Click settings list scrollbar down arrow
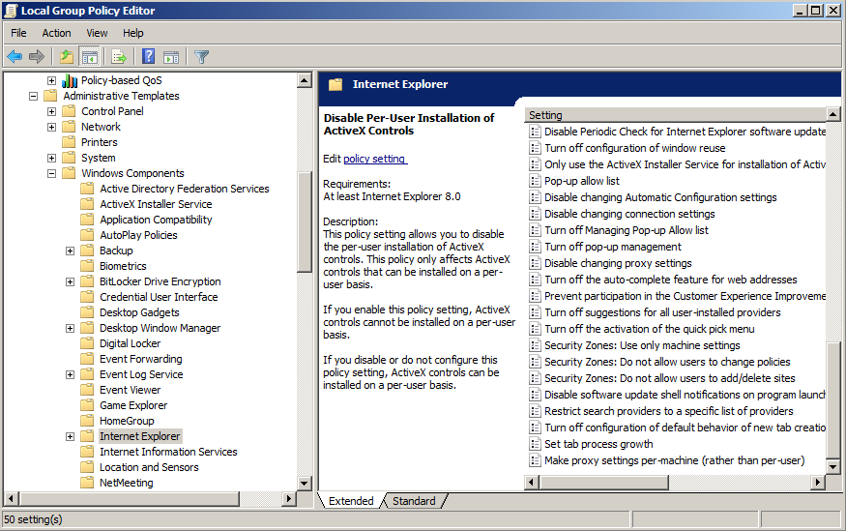Viewport: 846px width, 531px height. pos(833,467)
